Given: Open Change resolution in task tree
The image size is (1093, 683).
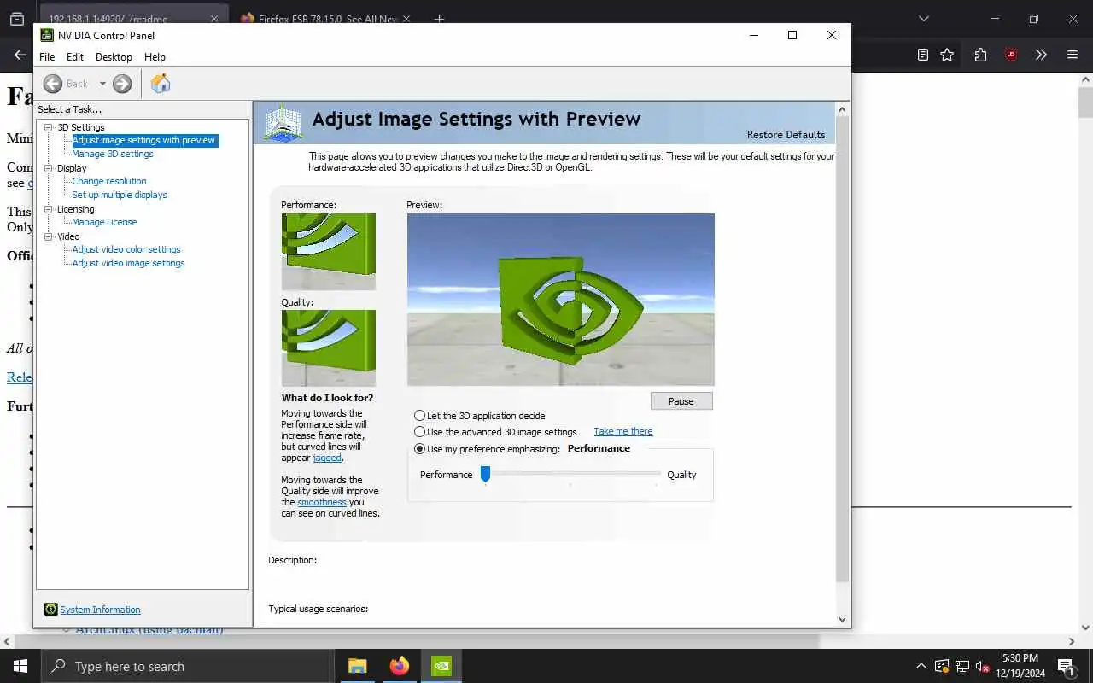Looking at the screenshot, I should pos(109,181).
